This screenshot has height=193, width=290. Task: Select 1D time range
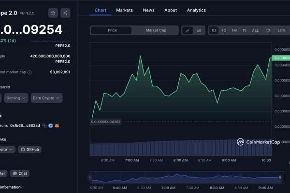[x=214, y=30]
